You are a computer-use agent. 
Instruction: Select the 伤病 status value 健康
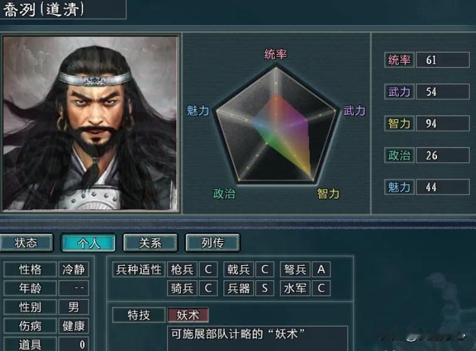73,326
